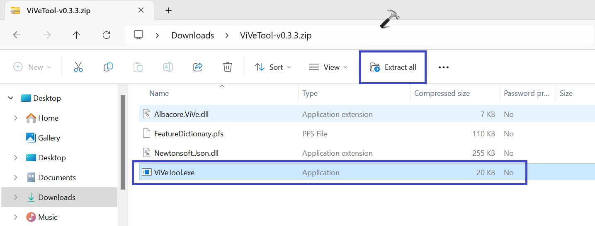Expand the Downloads tree node

(x=16, y=197)
